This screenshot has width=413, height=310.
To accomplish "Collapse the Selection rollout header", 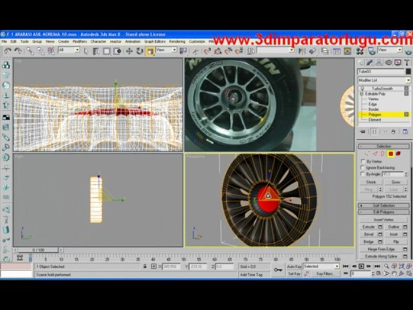I will [x=384, y=146].
